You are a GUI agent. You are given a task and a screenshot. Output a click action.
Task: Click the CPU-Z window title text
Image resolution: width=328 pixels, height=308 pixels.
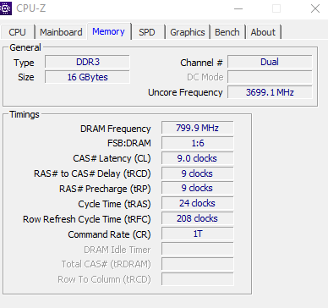[31, 8]
